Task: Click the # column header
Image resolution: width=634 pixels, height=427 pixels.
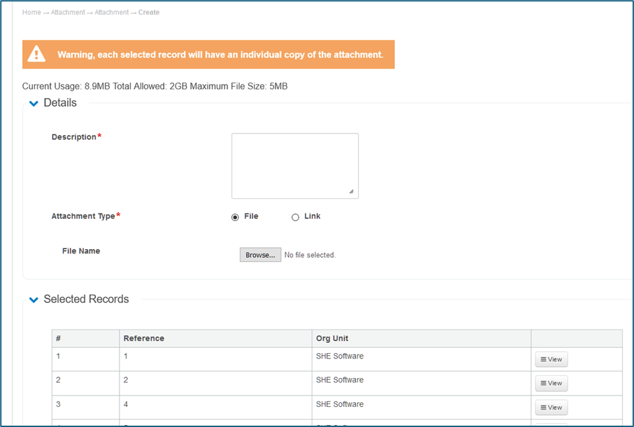Action: pos(58,338)
